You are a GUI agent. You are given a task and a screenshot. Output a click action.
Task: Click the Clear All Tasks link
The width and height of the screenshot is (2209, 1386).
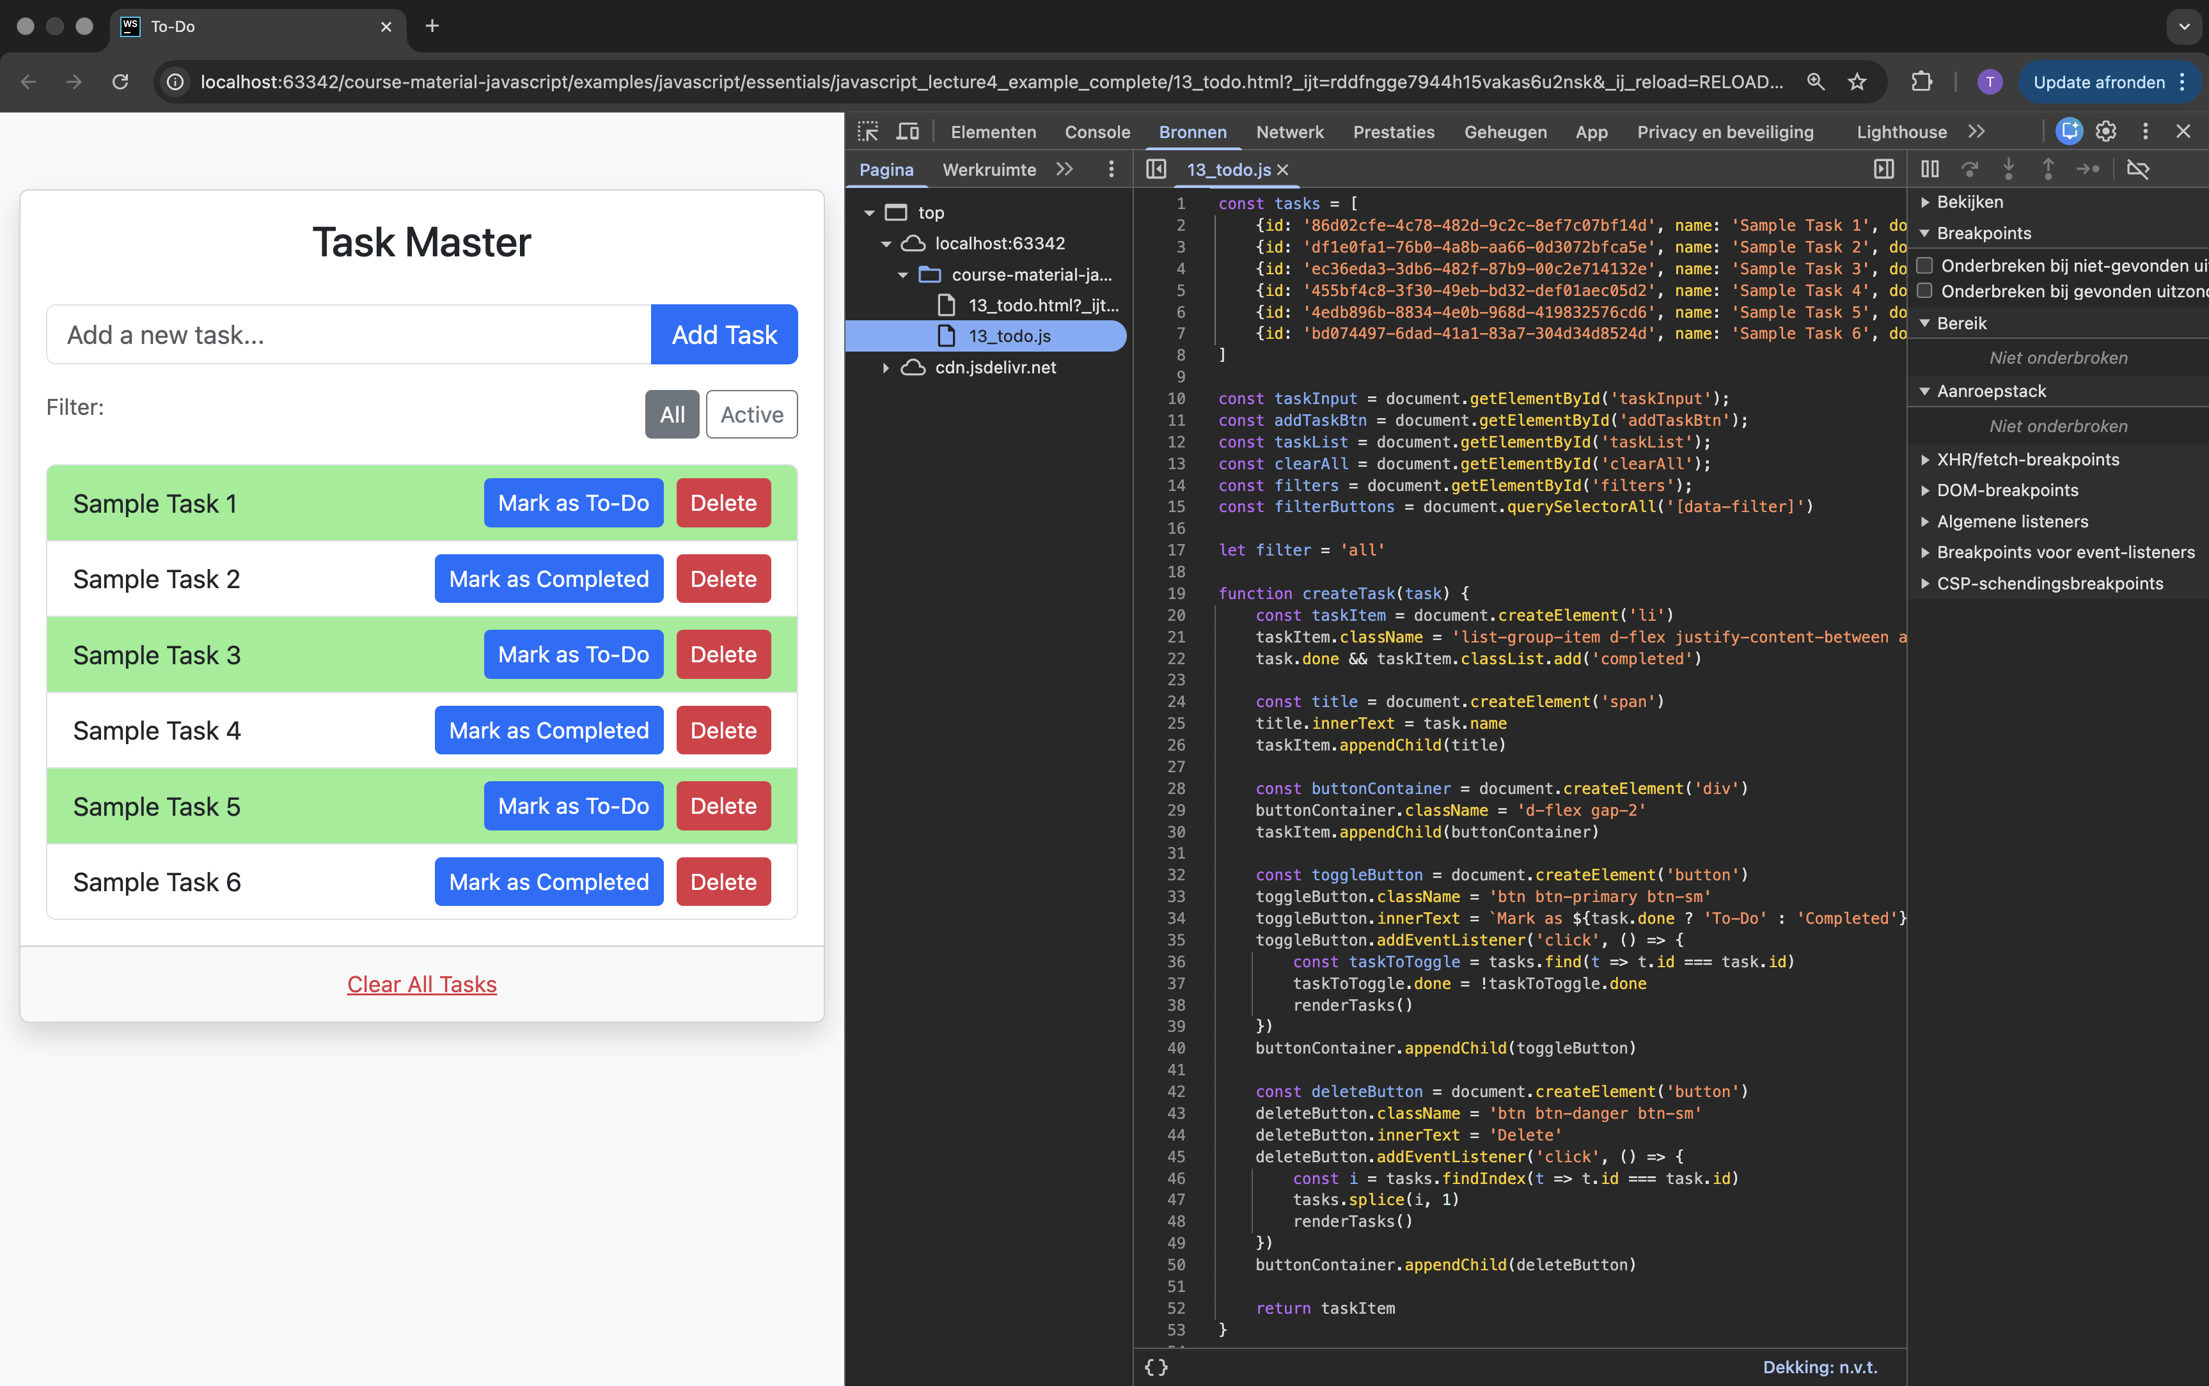point(421,984)
